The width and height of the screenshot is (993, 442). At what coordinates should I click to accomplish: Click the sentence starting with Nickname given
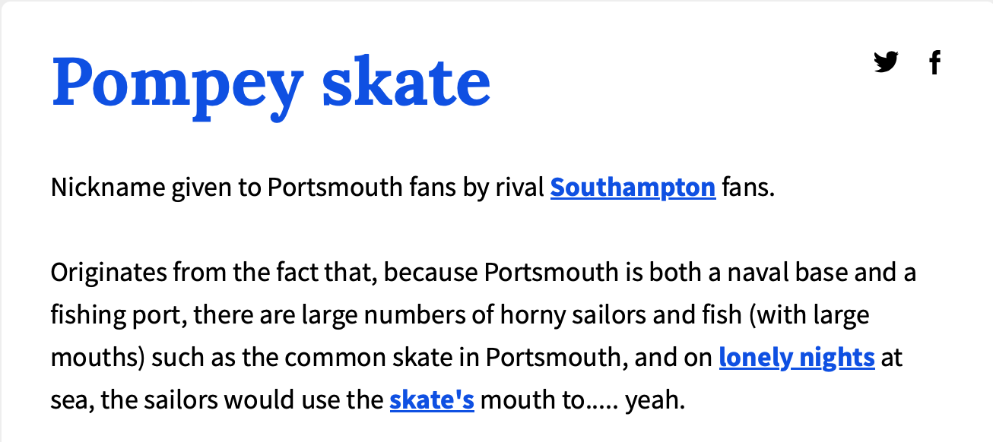413,187
